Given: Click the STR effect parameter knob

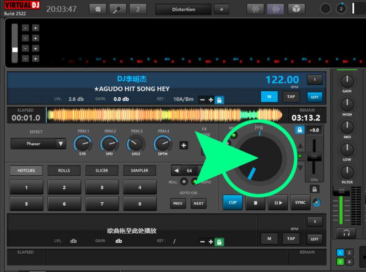Looking at the screenshot, I should click(83, 144).
